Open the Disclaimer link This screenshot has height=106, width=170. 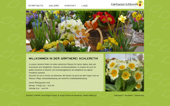(x=129, y=96)
